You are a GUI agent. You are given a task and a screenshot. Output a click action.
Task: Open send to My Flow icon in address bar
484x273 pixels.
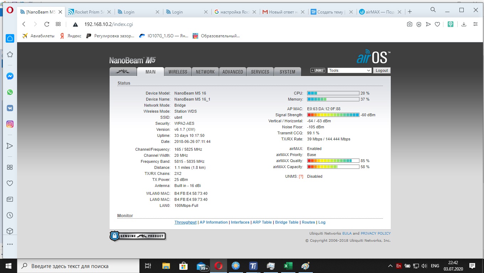[428, 24]
